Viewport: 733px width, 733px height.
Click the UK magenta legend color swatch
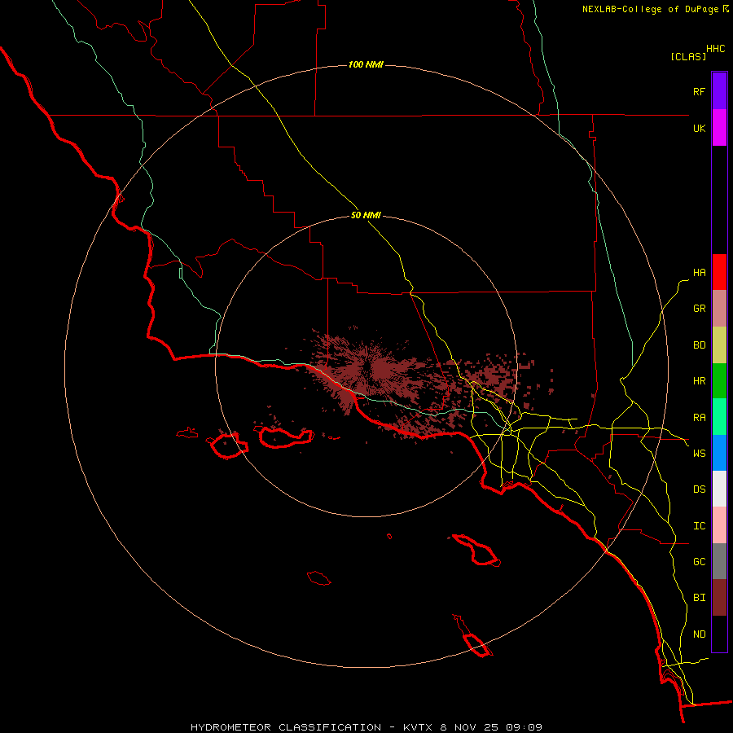pyautogui.click(x=719, y=128)
